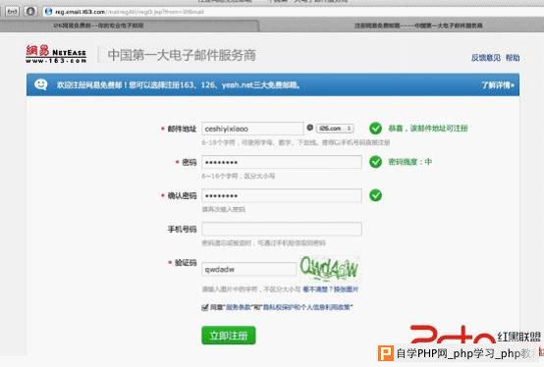Click the email address input containing ceshiyixiaoo
This screenshot has width=544, height=367.
[252, 129]
